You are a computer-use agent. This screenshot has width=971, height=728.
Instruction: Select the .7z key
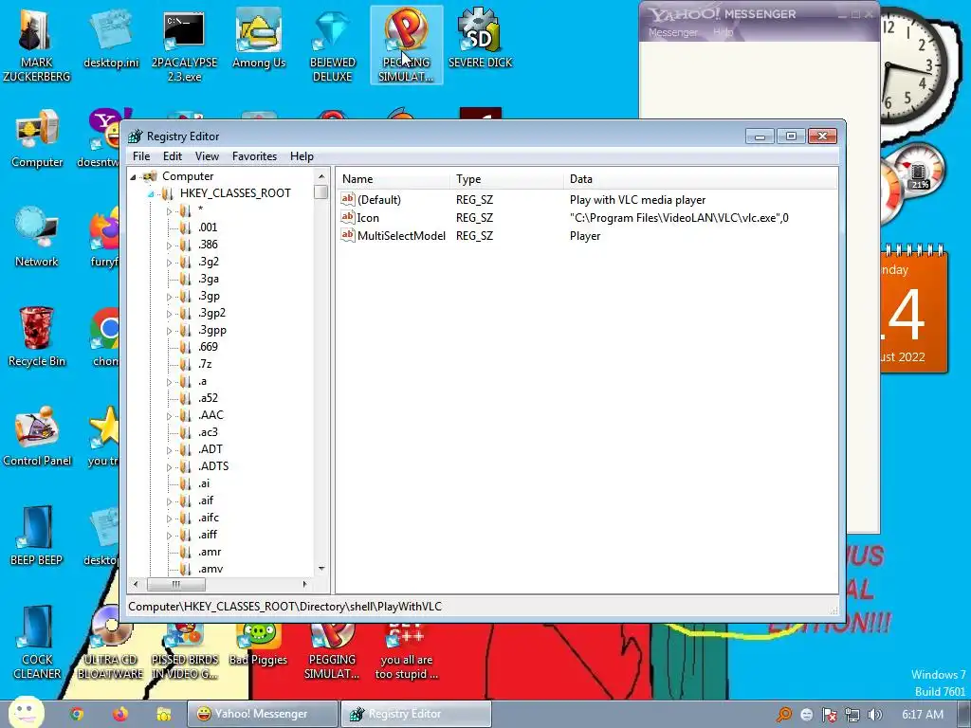pyautogui.click(x=205, y=364)
